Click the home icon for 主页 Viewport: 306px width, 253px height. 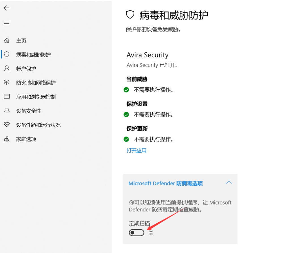(x=7, y=41)
